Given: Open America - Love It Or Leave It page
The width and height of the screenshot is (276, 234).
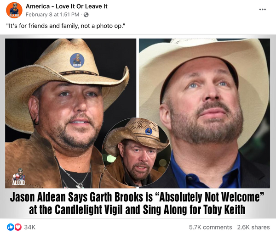Looking at the screenshot, I should point(67,6).
